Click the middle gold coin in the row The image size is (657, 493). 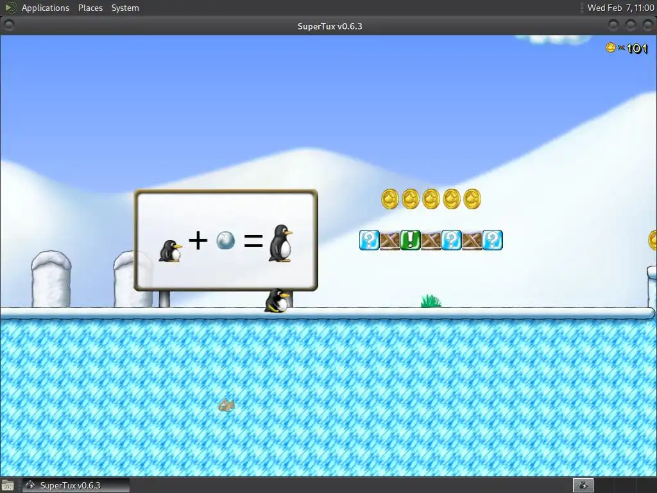[x=431, y=199]
